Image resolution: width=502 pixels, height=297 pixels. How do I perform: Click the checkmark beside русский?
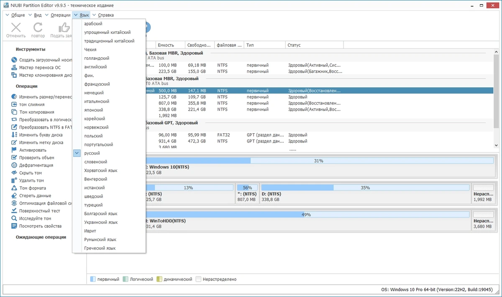(77, 153)
